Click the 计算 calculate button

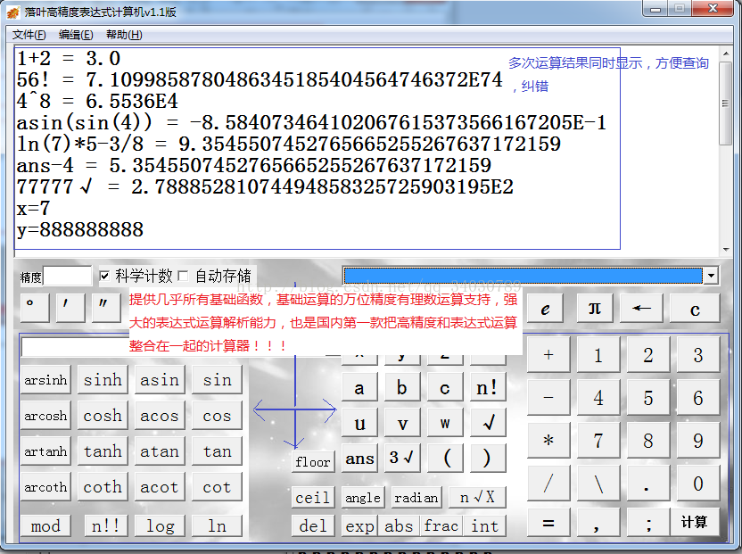click(694, 522)
